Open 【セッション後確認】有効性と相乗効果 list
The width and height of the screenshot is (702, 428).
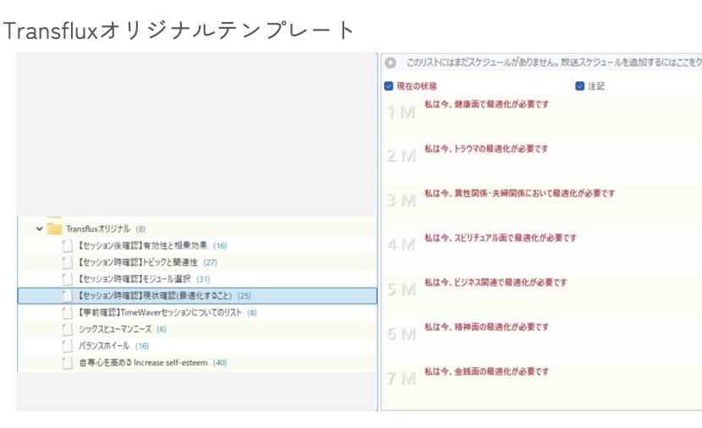(142, 246)
